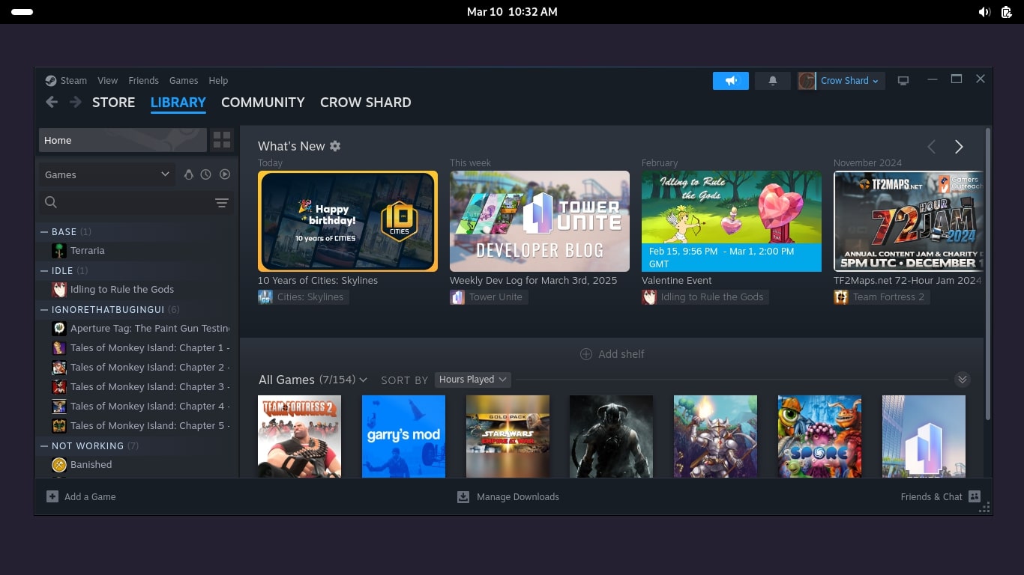
Task: Collapse the NOT WORKING category
Action: coord(44,446)
